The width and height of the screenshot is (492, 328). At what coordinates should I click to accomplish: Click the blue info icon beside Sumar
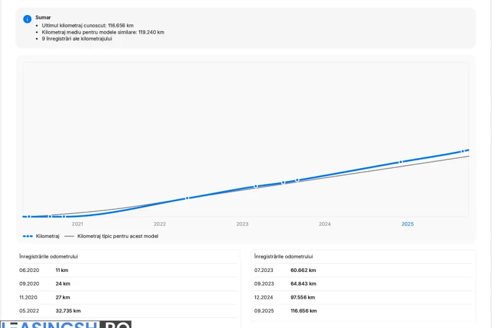click(x=27, y=19)
